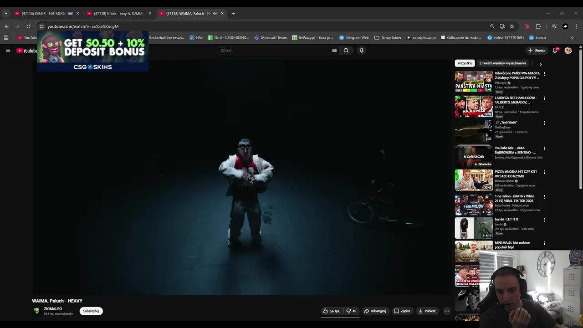Open the new tab with plus button
This screenshot has height=328, width=583.
click(233, 13)
